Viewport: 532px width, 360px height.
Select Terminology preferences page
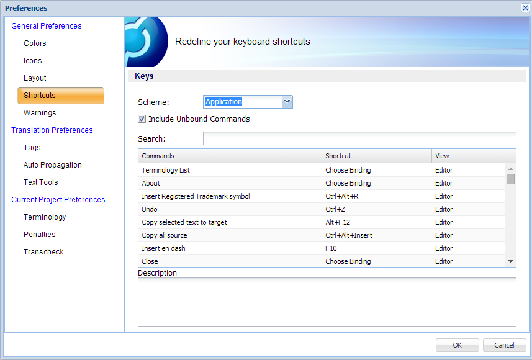click(45, 217)
